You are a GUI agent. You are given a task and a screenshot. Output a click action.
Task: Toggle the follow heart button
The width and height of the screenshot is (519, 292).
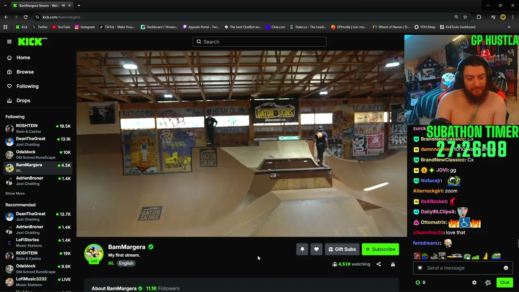317,249
